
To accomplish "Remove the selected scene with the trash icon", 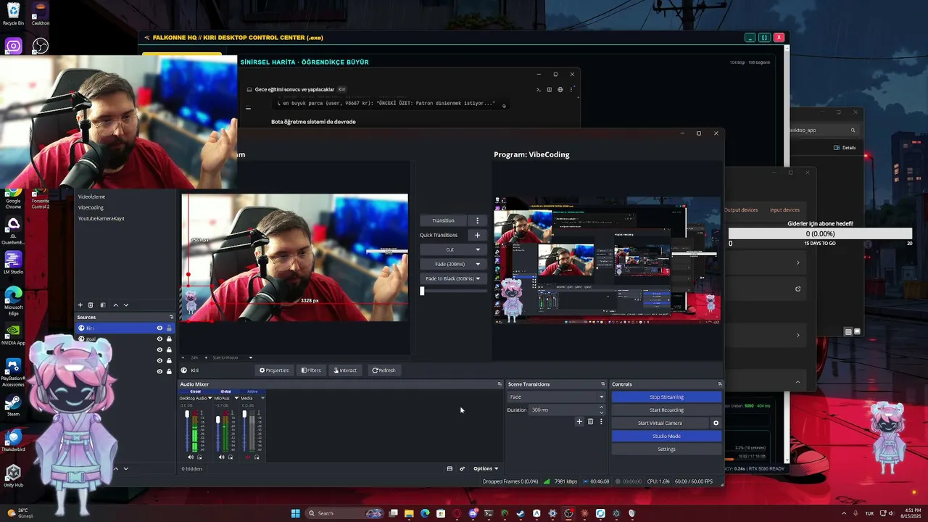I will (91, 305).
